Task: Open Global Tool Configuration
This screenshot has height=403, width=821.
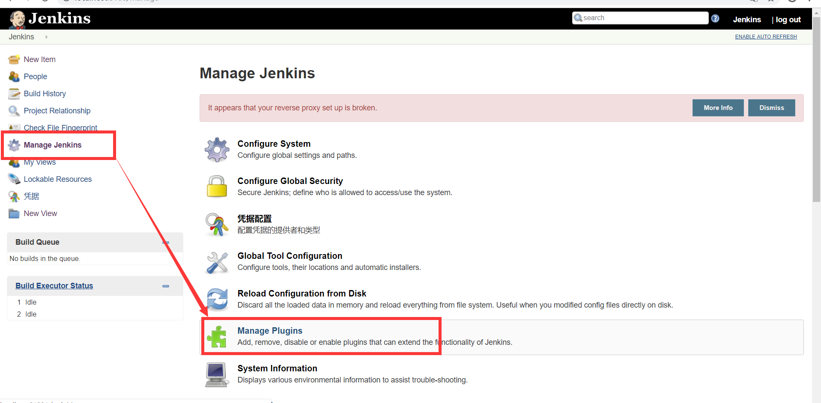Action: (x=290, y=256)
